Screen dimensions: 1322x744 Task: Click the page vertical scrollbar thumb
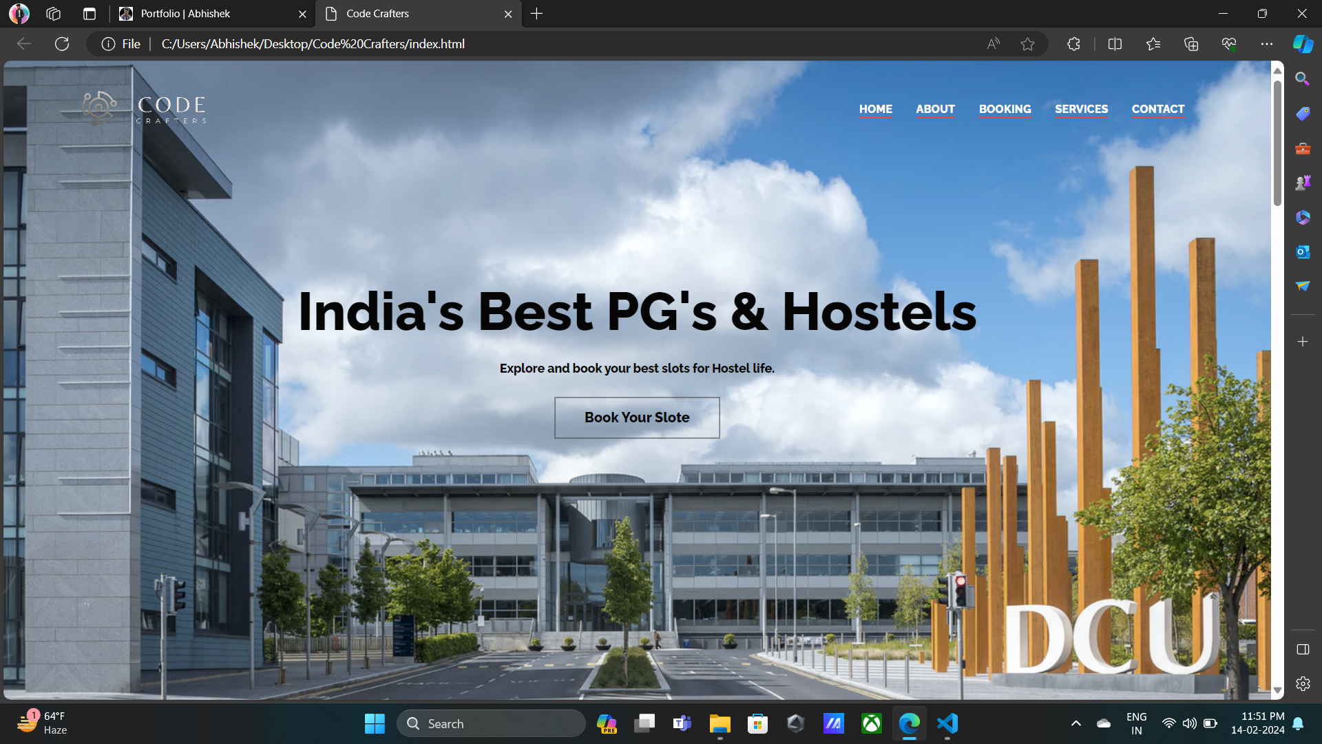tap(1277, 143)
